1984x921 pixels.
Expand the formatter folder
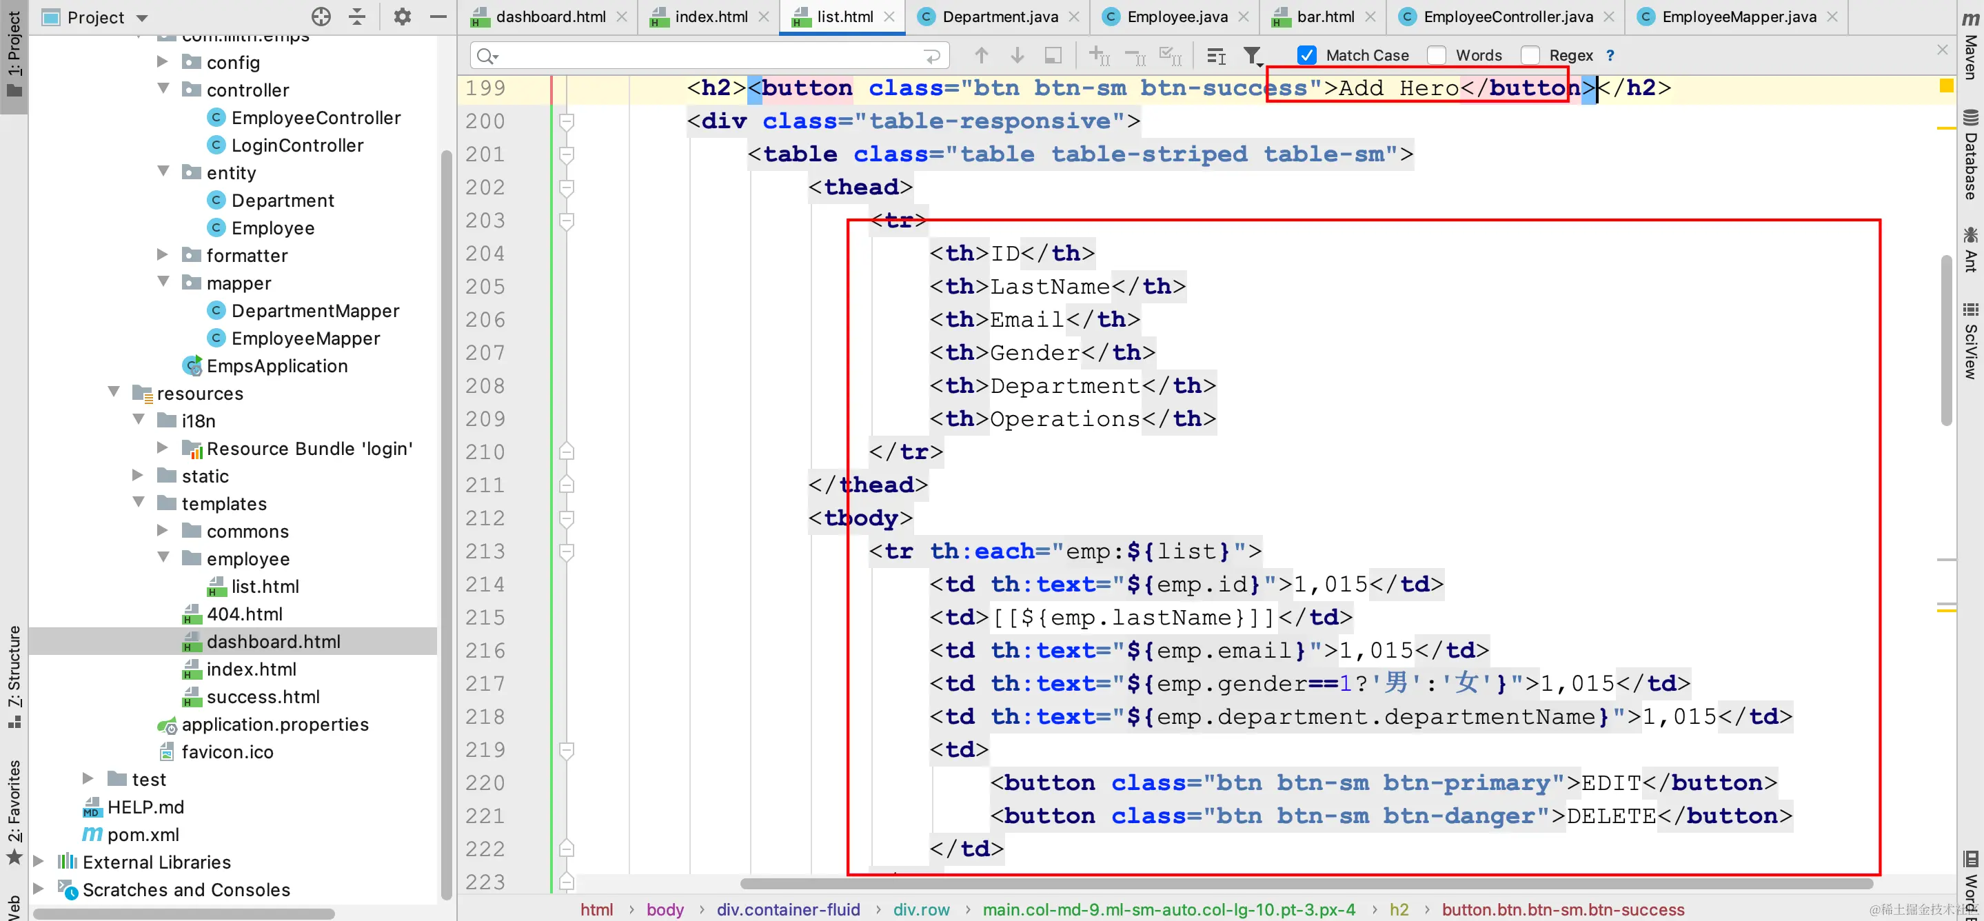click(163, 254)
